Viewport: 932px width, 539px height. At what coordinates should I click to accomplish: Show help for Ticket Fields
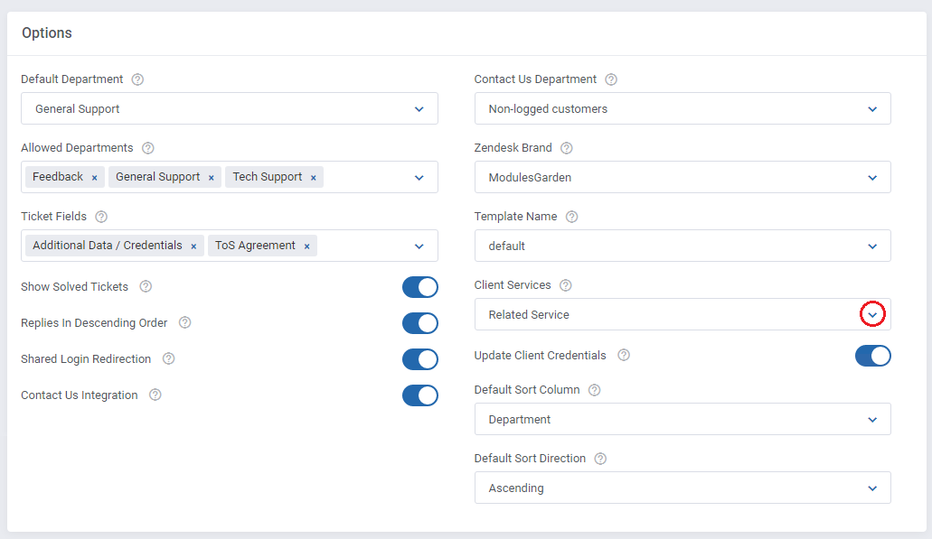pos(101,217)
